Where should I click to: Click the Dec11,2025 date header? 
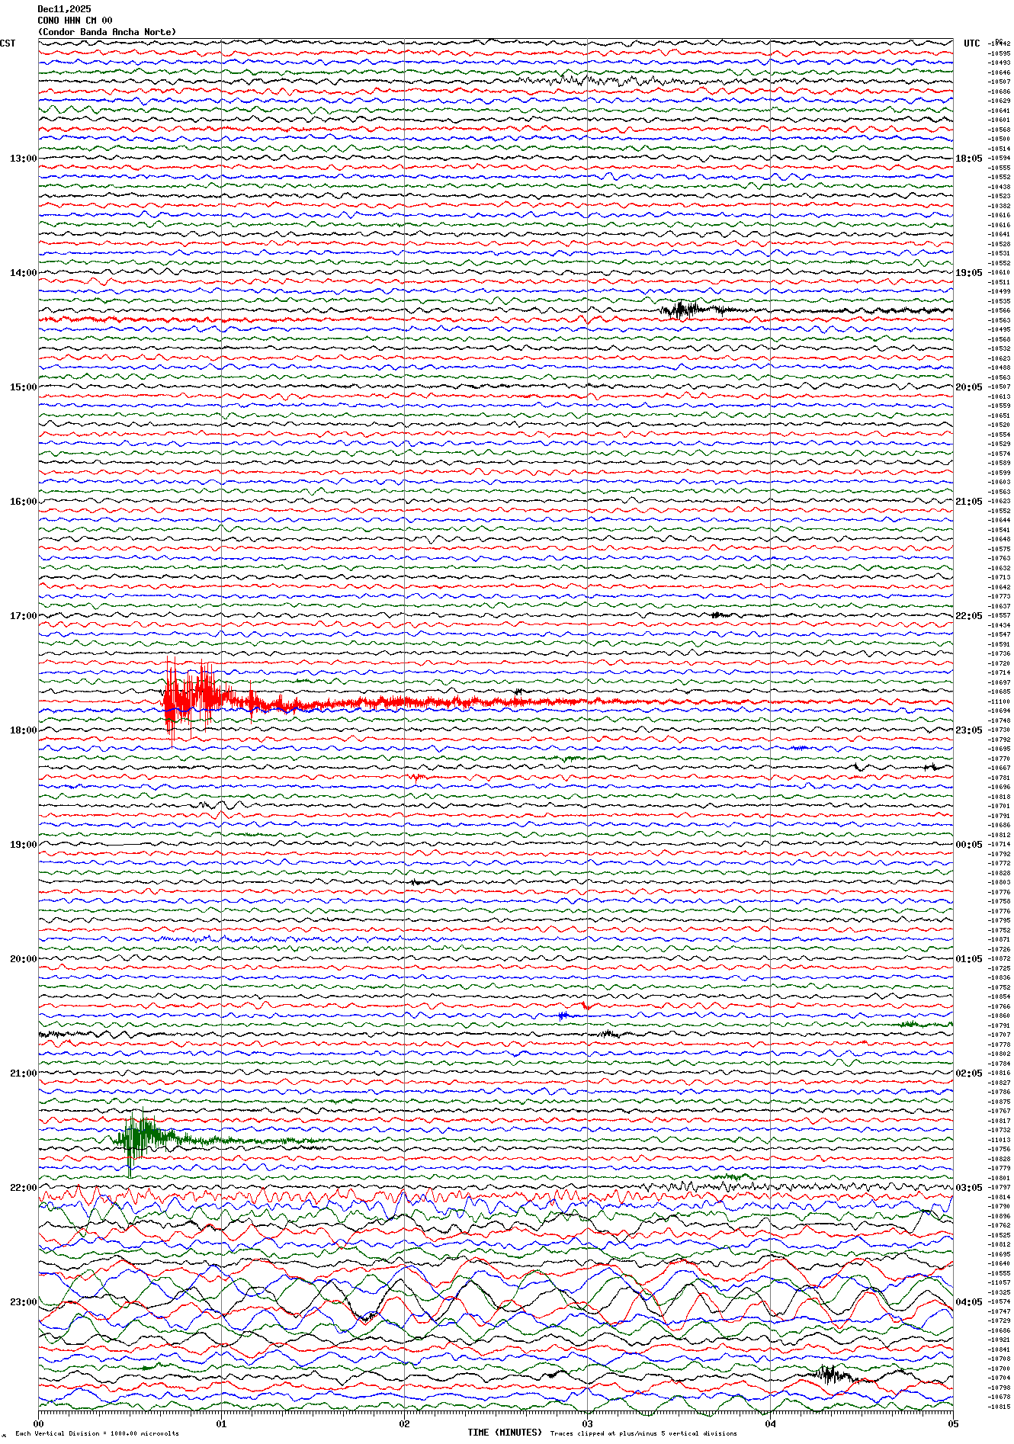pos(64,9)
